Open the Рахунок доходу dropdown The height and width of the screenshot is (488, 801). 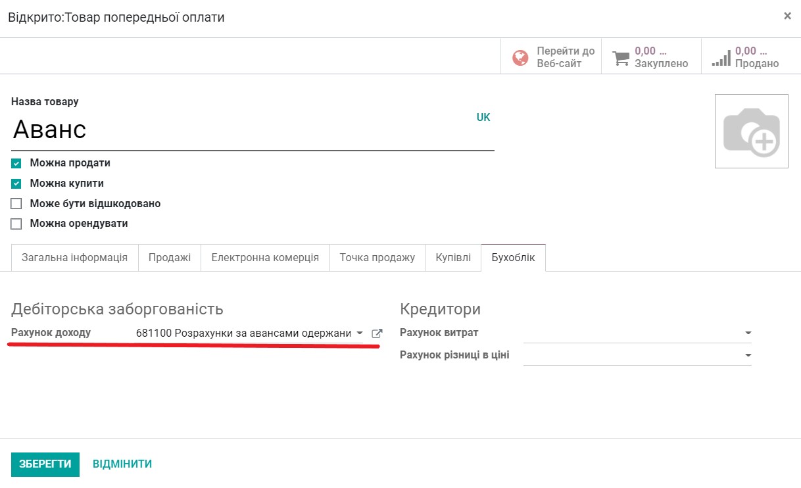[359, 333]
